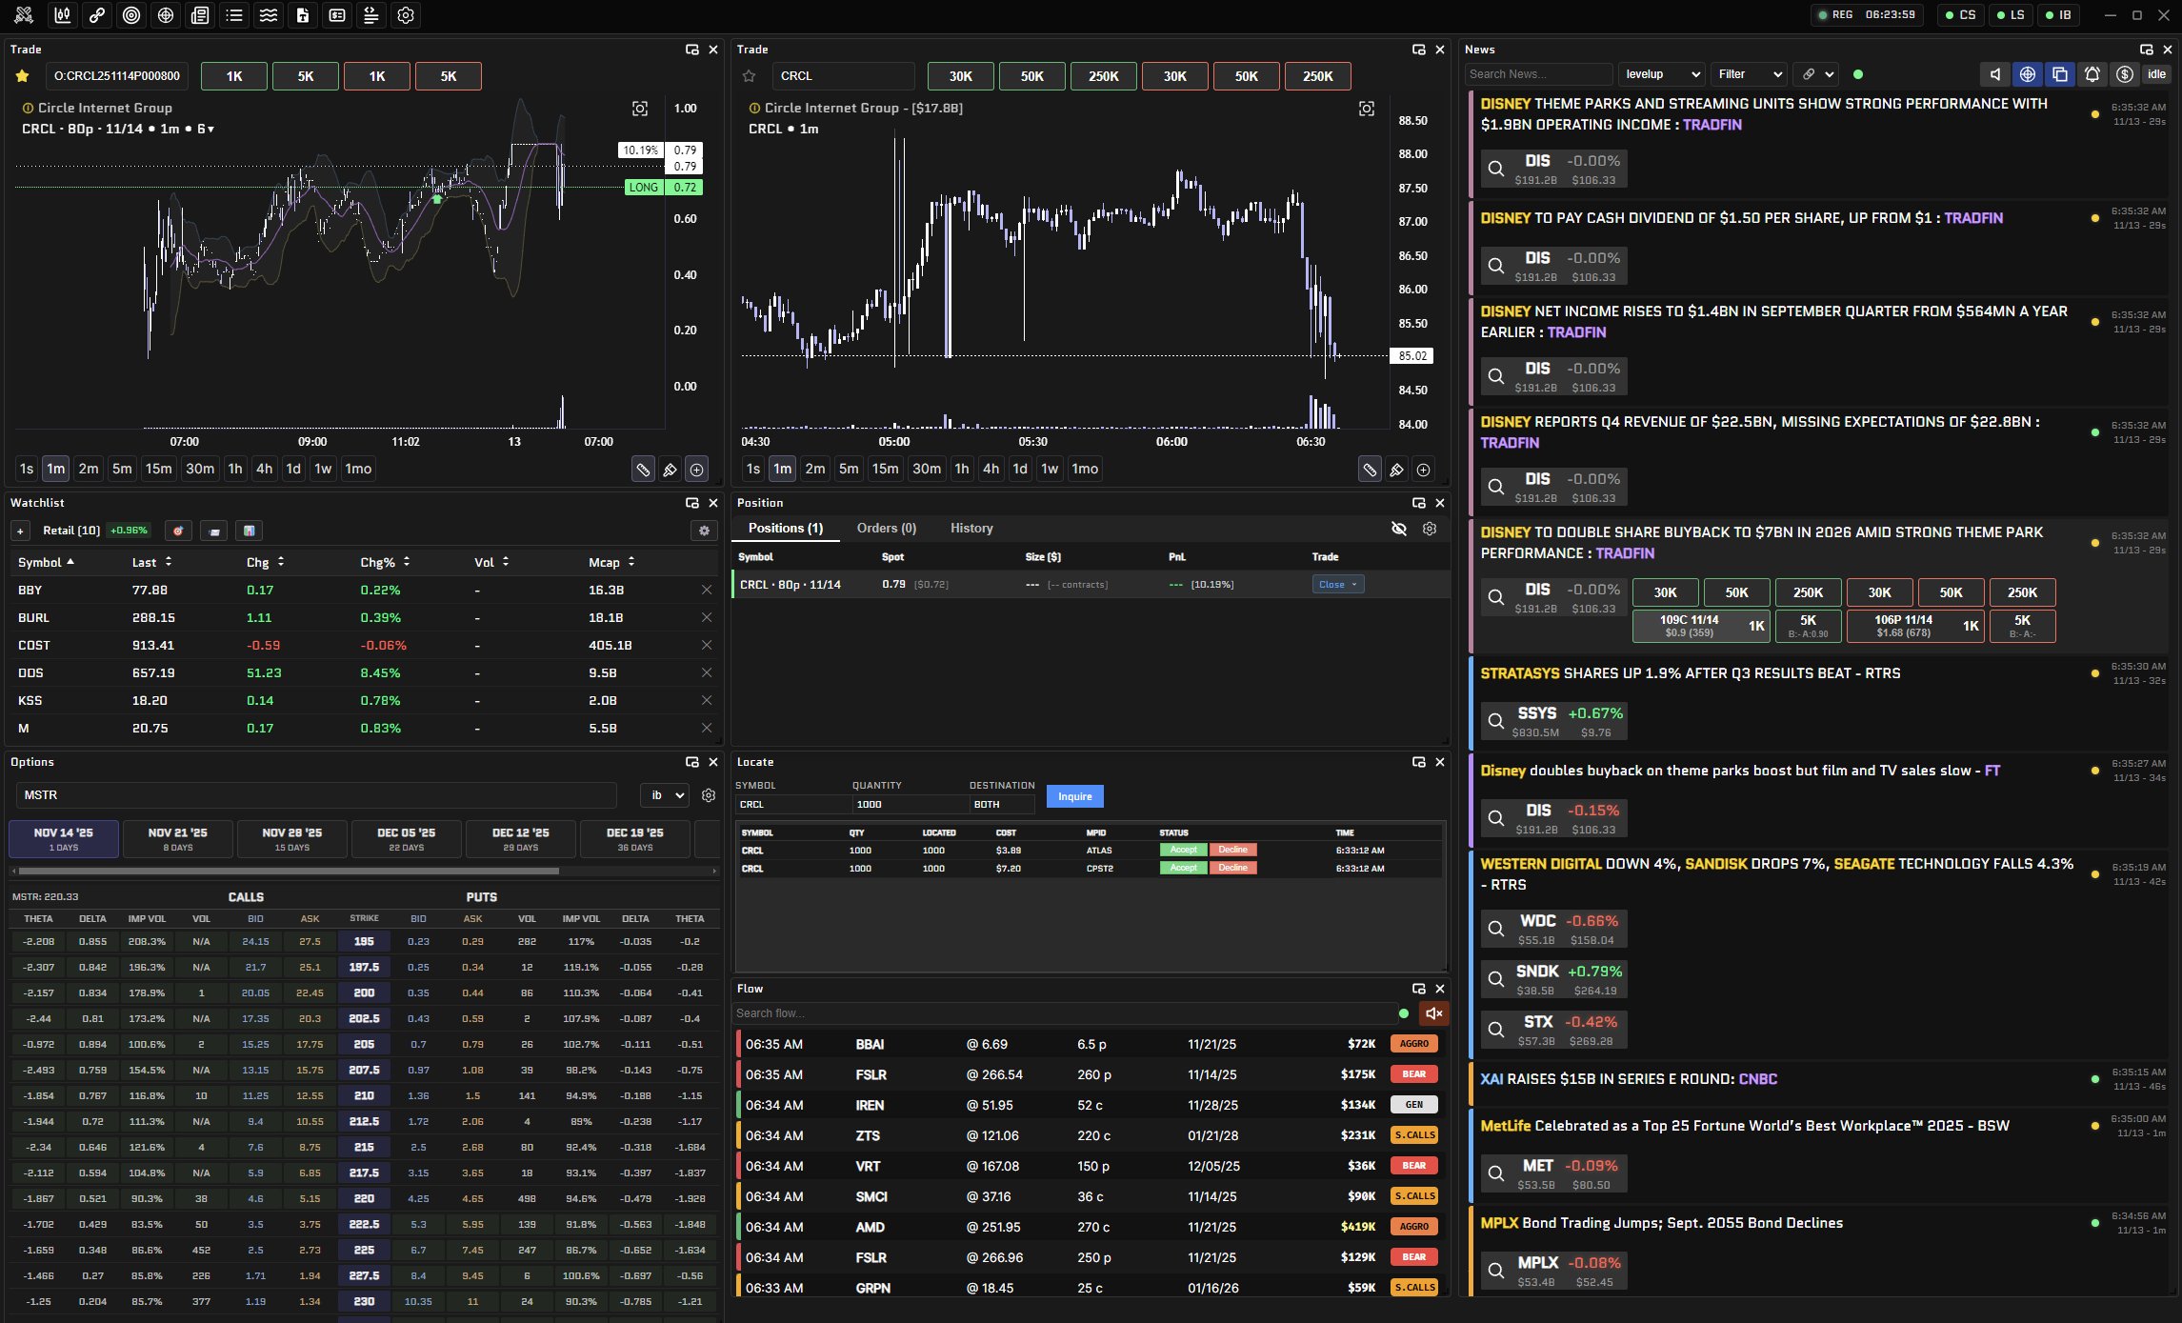Click green 250K buy button on CRCL chart
This screenshot has height=1323, width=2182.
tap(1104, 76)
